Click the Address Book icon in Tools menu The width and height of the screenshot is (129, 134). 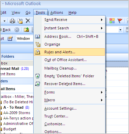(38, 36)
